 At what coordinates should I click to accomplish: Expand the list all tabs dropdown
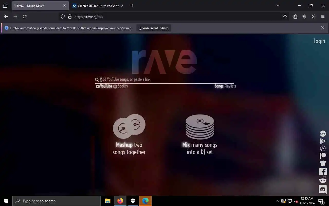278,6
